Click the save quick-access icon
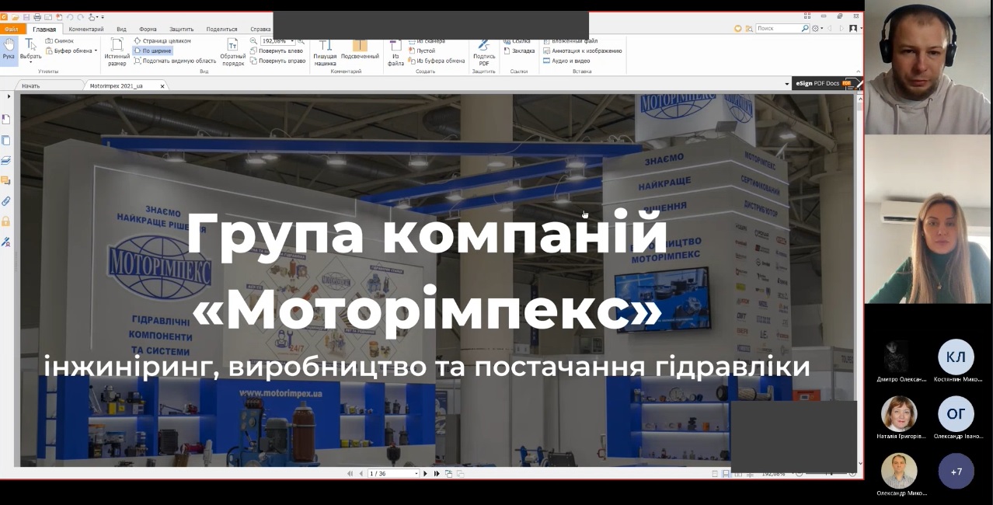This screenshot has width=993, height=505. pyautogui.click(x=26, y=16)
